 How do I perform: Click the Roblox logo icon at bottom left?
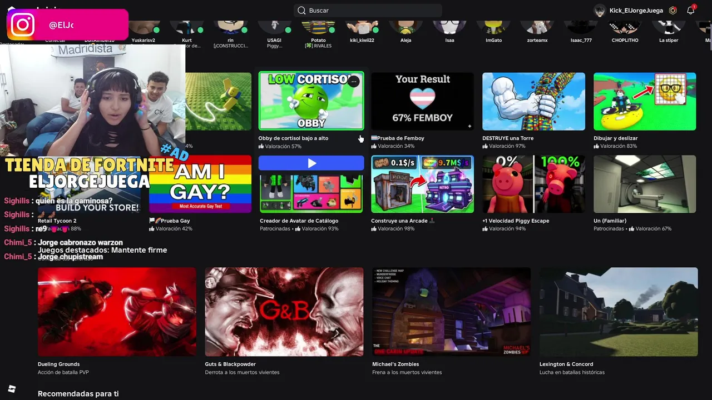[x=12, y=389]
